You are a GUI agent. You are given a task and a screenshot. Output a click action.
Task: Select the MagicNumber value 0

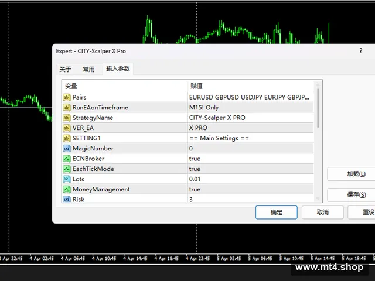[250, 148]
